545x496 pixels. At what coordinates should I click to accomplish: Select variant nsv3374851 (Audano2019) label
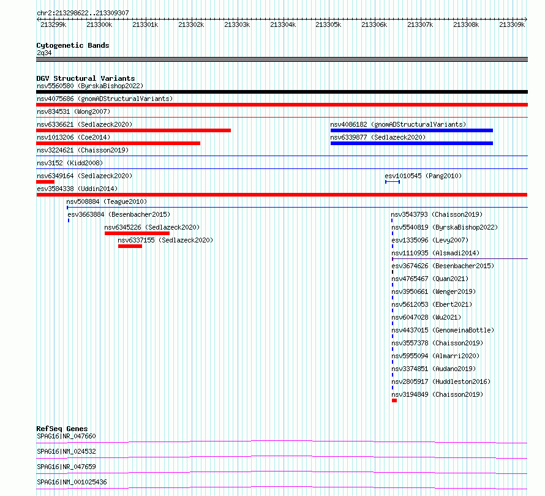point(434,369)
